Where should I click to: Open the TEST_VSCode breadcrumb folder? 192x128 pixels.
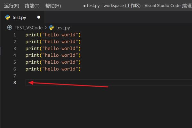pos(28,28)
